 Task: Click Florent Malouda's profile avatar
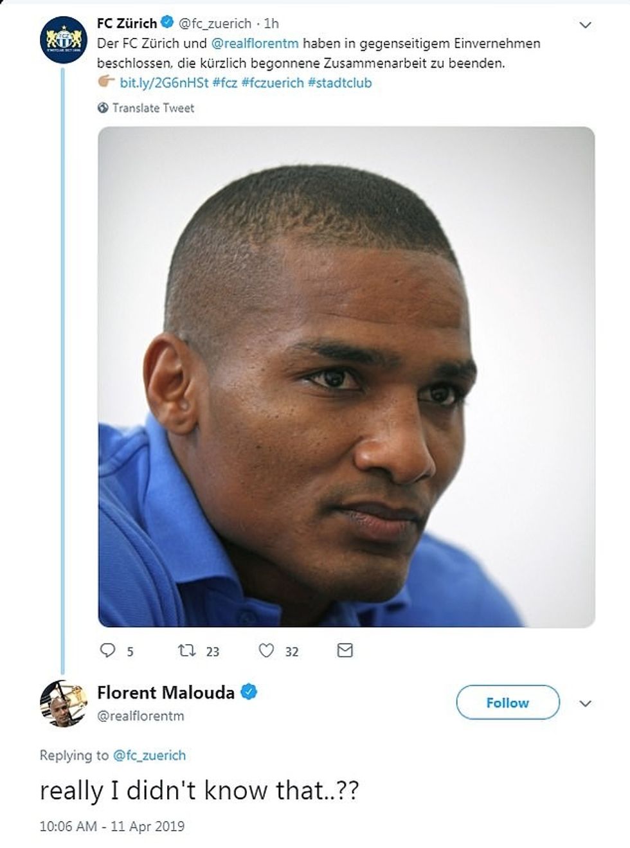pos(64,703)
